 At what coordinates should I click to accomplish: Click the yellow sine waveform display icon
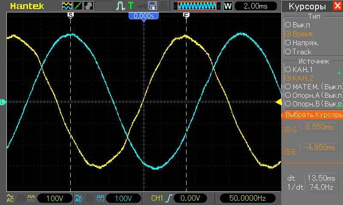pyautogui.click(x=67, y=6)
